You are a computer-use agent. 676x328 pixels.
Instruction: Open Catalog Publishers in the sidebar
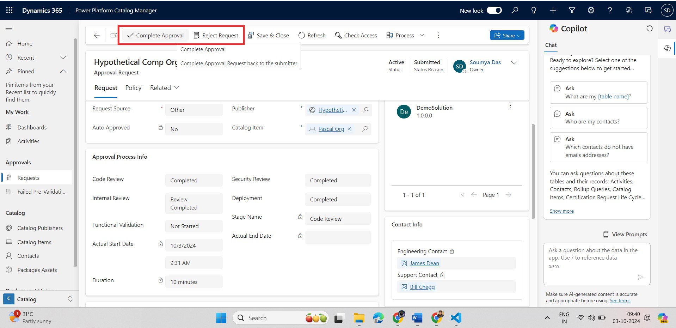click(40, 228)
